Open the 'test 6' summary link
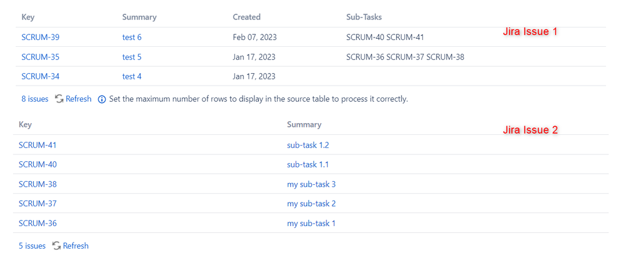 click(132, 37)
